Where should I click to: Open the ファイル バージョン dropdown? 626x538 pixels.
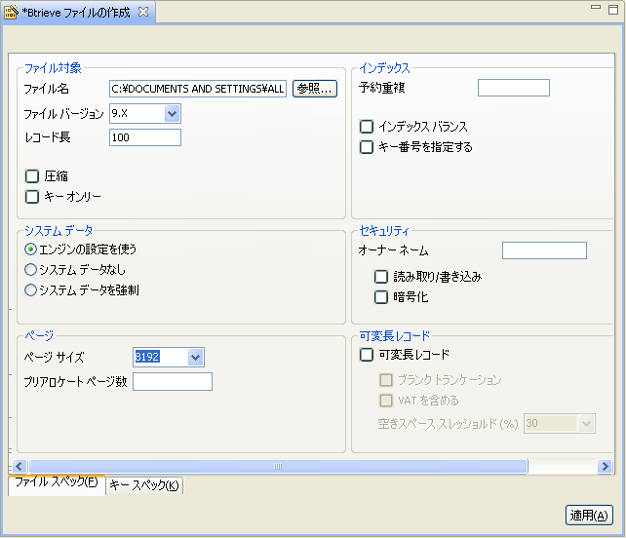(x=172, y=114)
